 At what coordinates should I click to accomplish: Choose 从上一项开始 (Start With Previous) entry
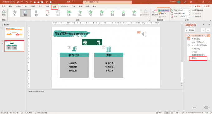coord(198,42)
